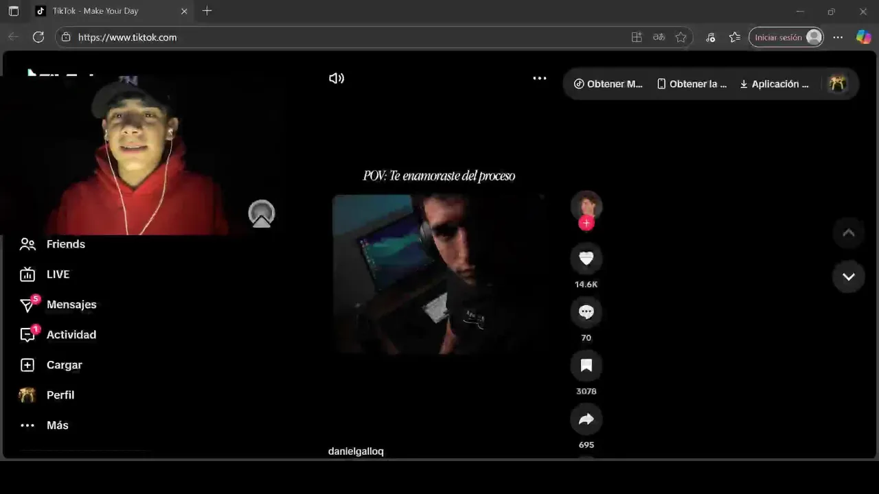Go to previous video using up arrow
The width and height of the screenshot is (879, 494).
849,233
